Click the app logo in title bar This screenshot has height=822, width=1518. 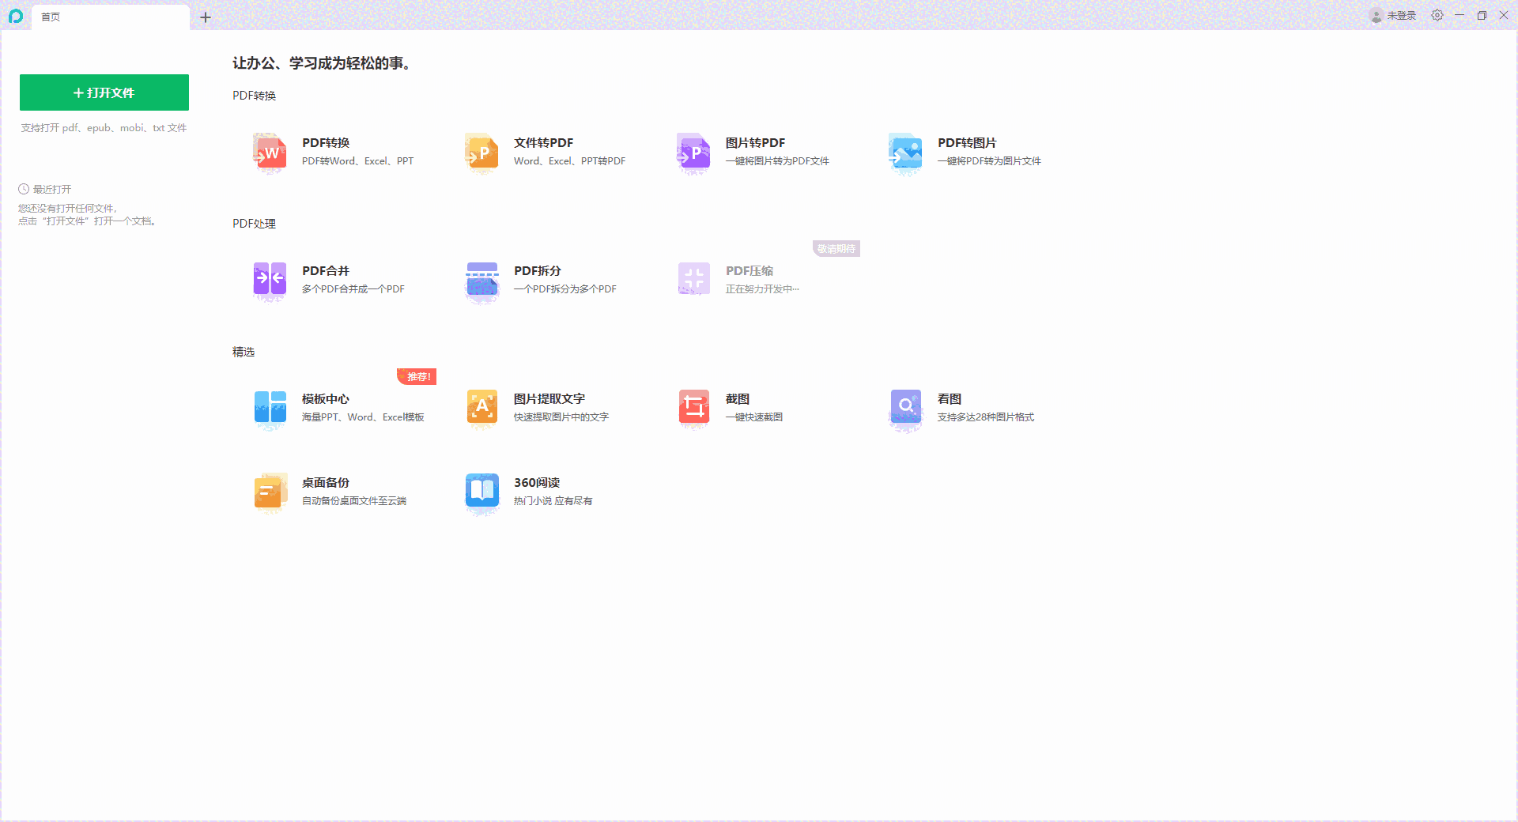15,16
